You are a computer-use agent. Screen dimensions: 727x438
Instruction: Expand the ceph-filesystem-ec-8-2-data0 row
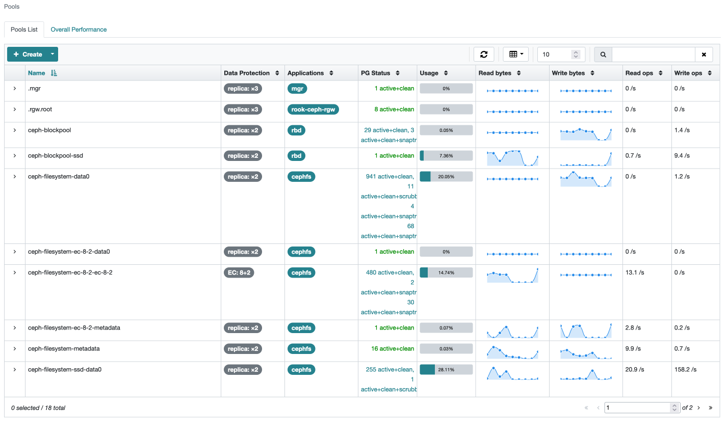15,252
